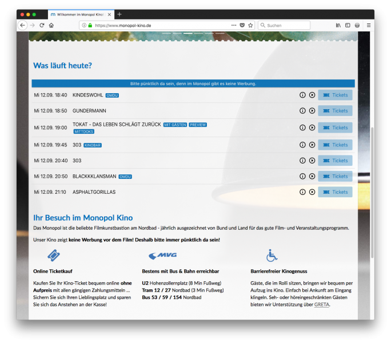Play trailer for KINDESWOHL

(312, 95)
